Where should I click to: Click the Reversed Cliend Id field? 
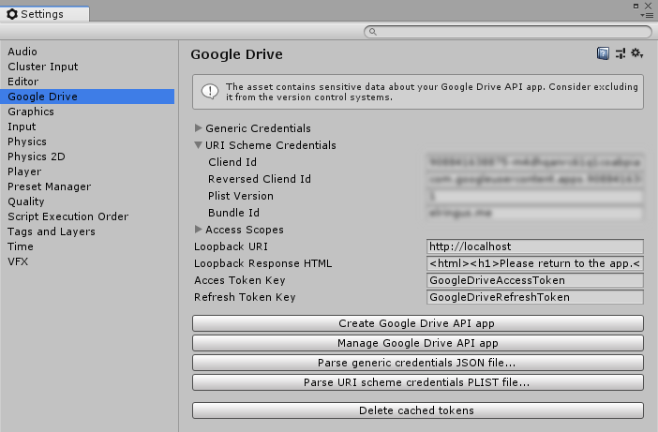[534, 179]
